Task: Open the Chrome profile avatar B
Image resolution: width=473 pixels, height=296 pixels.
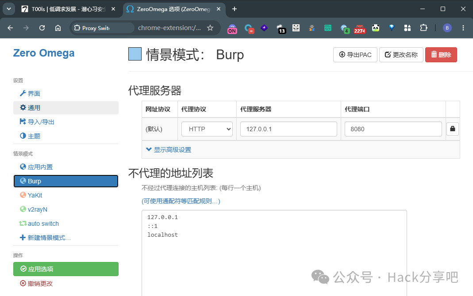Action: coord(447,28)
